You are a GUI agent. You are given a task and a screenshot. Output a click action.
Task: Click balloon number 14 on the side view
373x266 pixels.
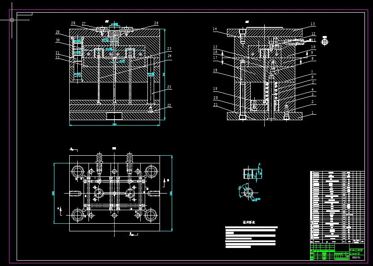[x=215, y=29]
